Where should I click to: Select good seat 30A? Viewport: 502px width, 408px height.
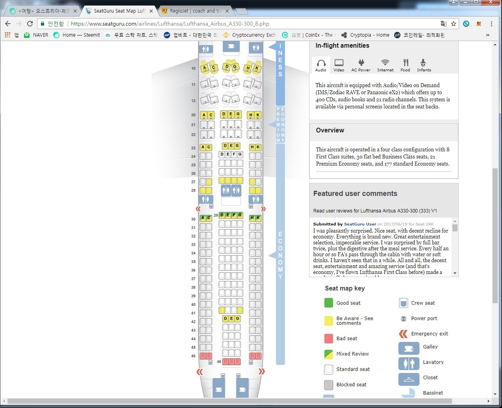203,218
